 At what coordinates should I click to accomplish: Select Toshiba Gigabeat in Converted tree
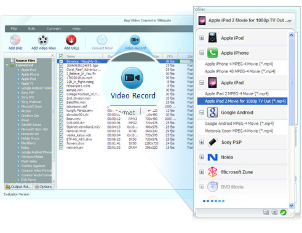pyautogui.click(x=33, y=166)
